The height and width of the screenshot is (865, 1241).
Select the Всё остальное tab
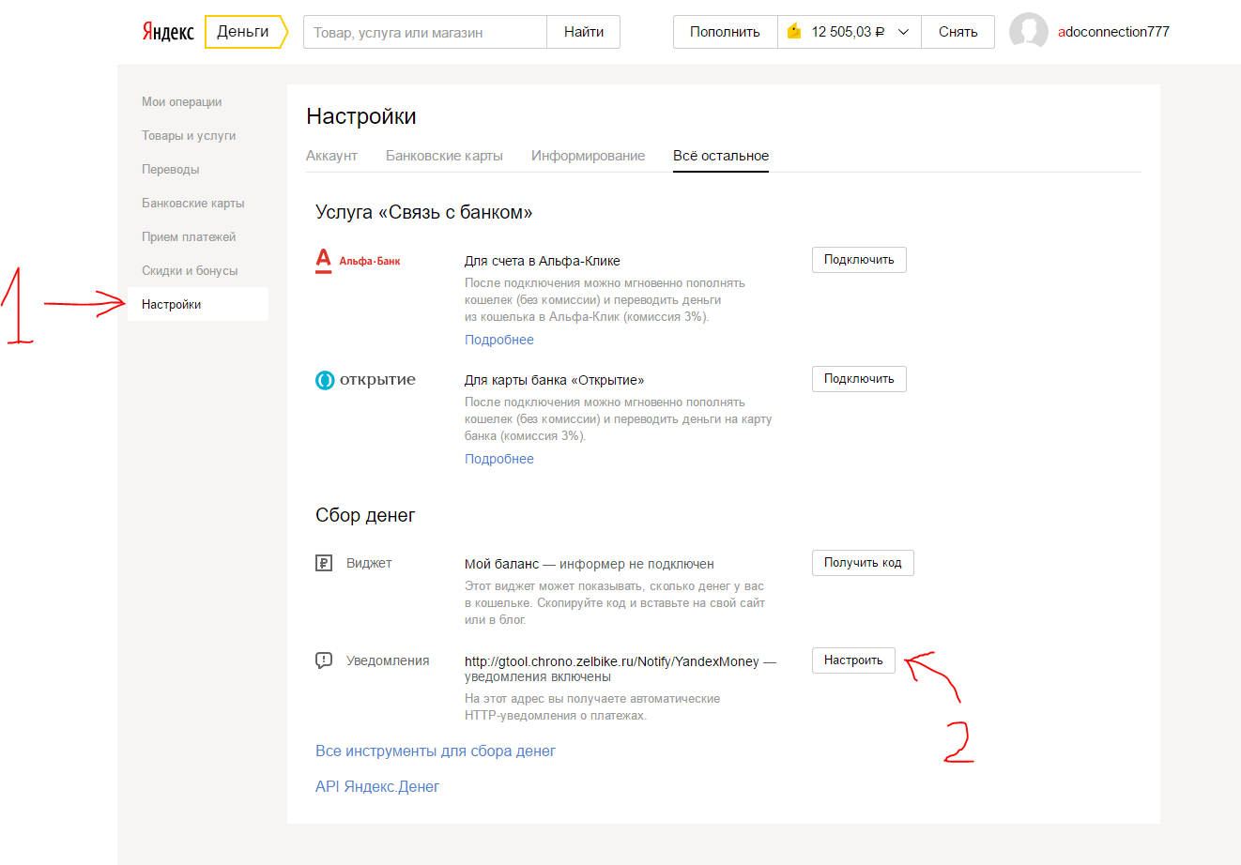pos(721,156)
